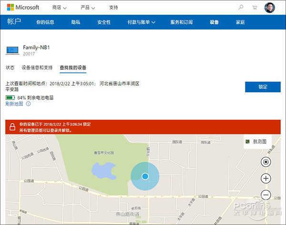
Task: Click the last seen location 河北省唐山市丰润区
Action: pos(120,84)
